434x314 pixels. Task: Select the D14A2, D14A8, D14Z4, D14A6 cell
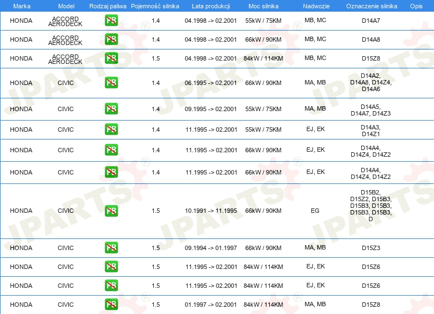[x=371, y=82]
